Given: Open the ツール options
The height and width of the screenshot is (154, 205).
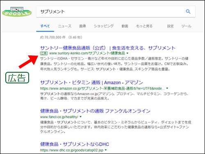Looking at the screenshot, I should pos(186,26).
